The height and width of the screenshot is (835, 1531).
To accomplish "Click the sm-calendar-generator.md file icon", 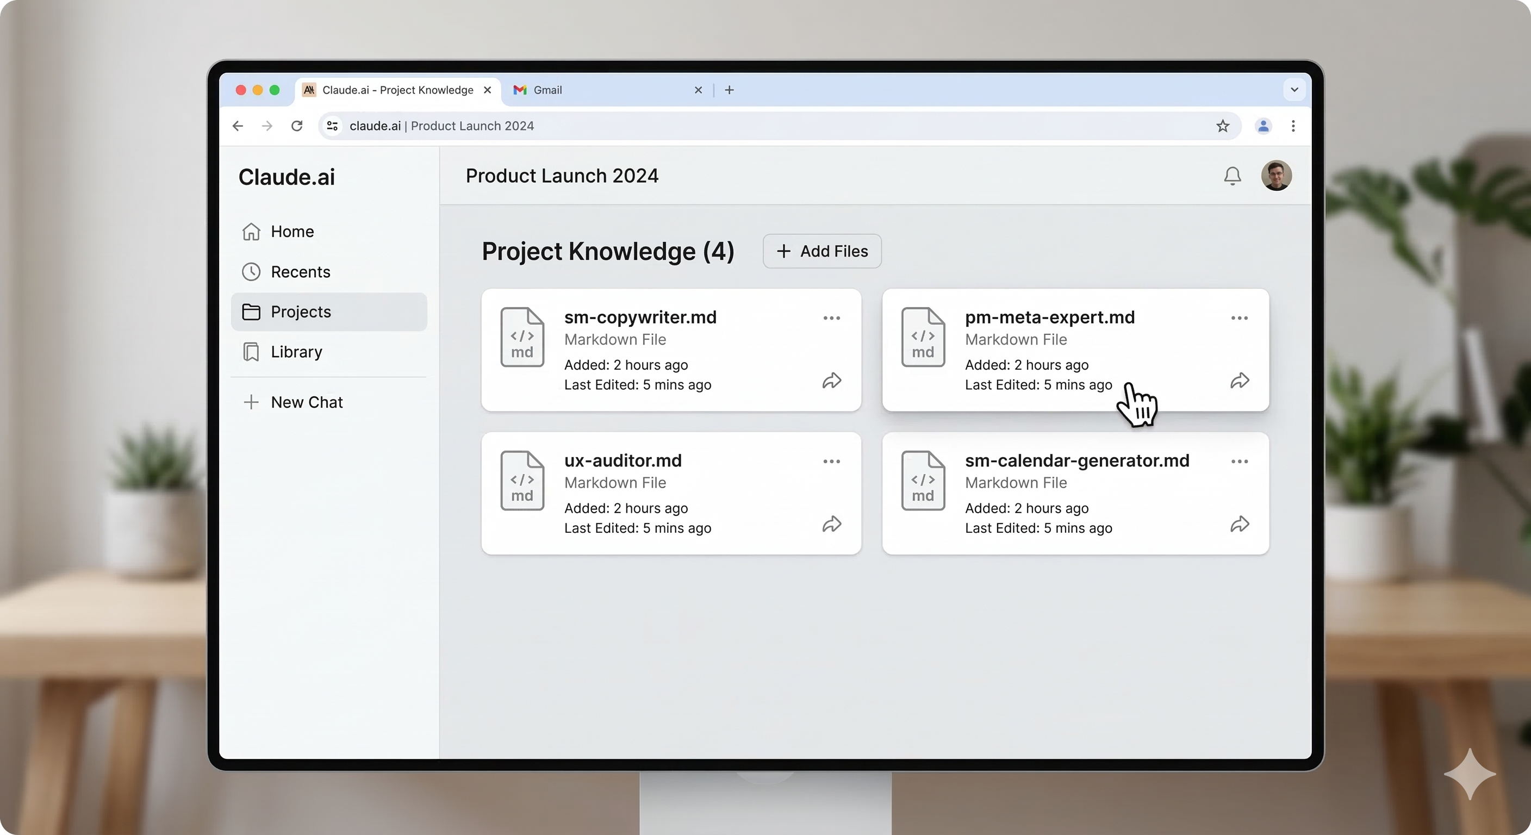I will (923, 481).
